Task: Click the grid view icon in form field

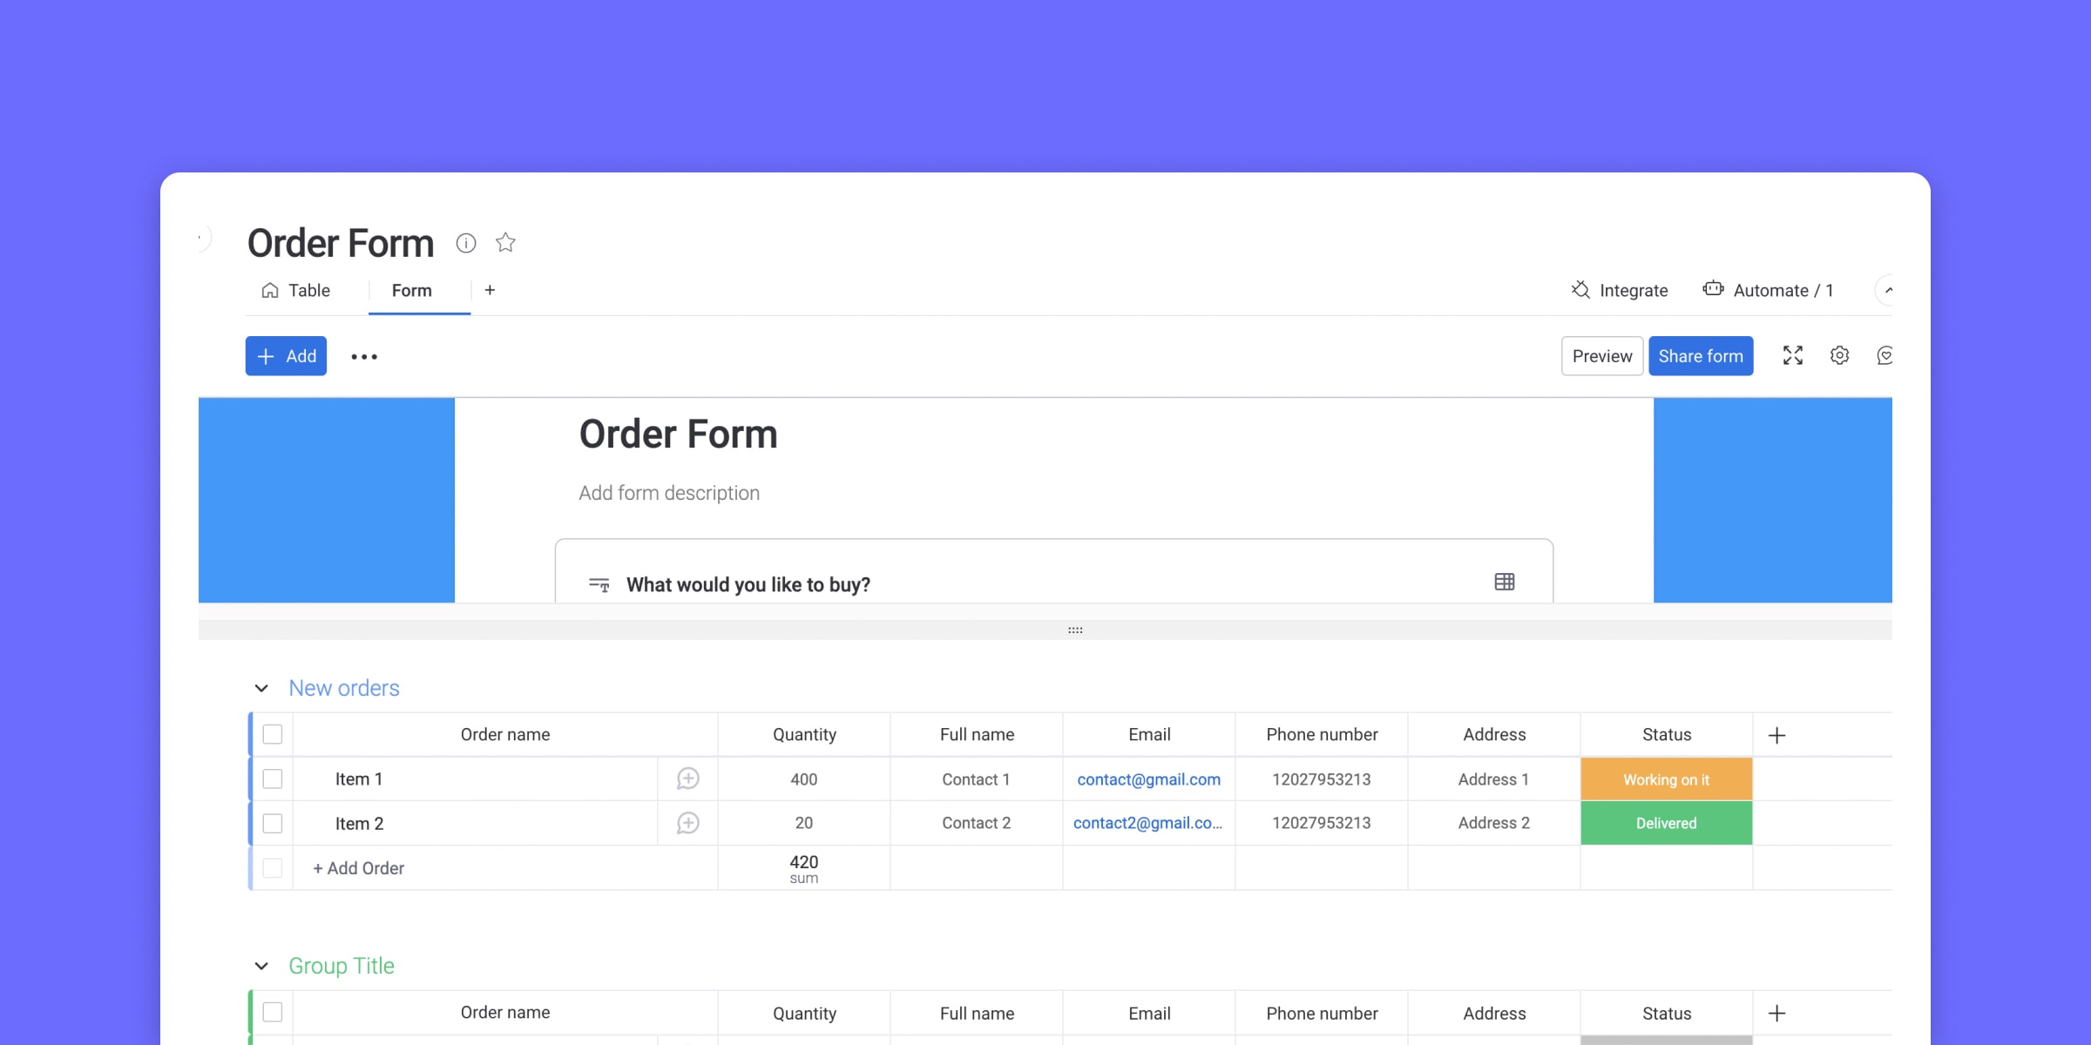Action: point(1506,581)
